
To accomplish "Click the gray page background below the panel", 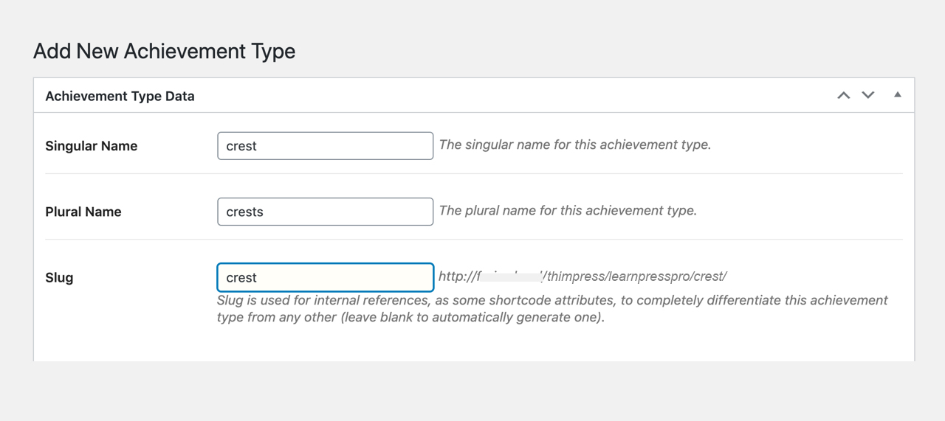I will point(472,391).
